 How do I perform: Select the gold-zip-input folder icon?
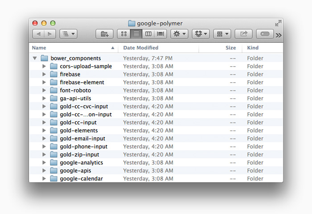(x=53, y=154)
